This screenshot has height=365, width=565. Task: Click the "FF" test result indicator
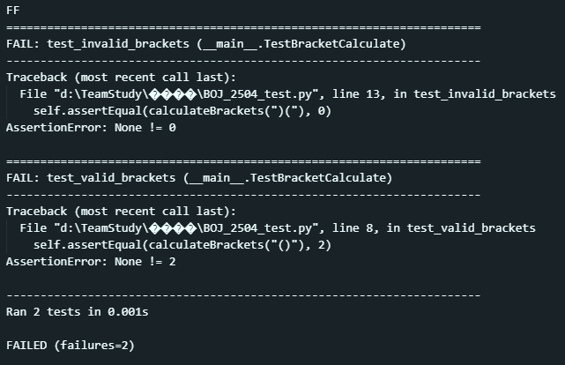(x=13, y=11)
